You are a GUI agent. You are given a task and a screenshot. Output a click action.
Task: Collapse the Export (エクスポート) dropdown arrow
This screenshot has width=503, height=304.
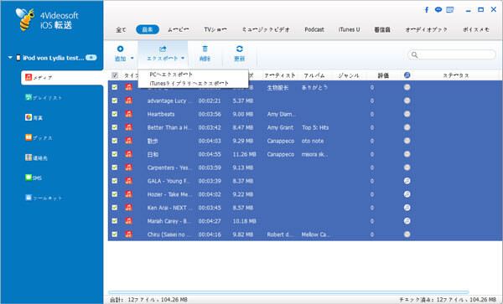183,59
